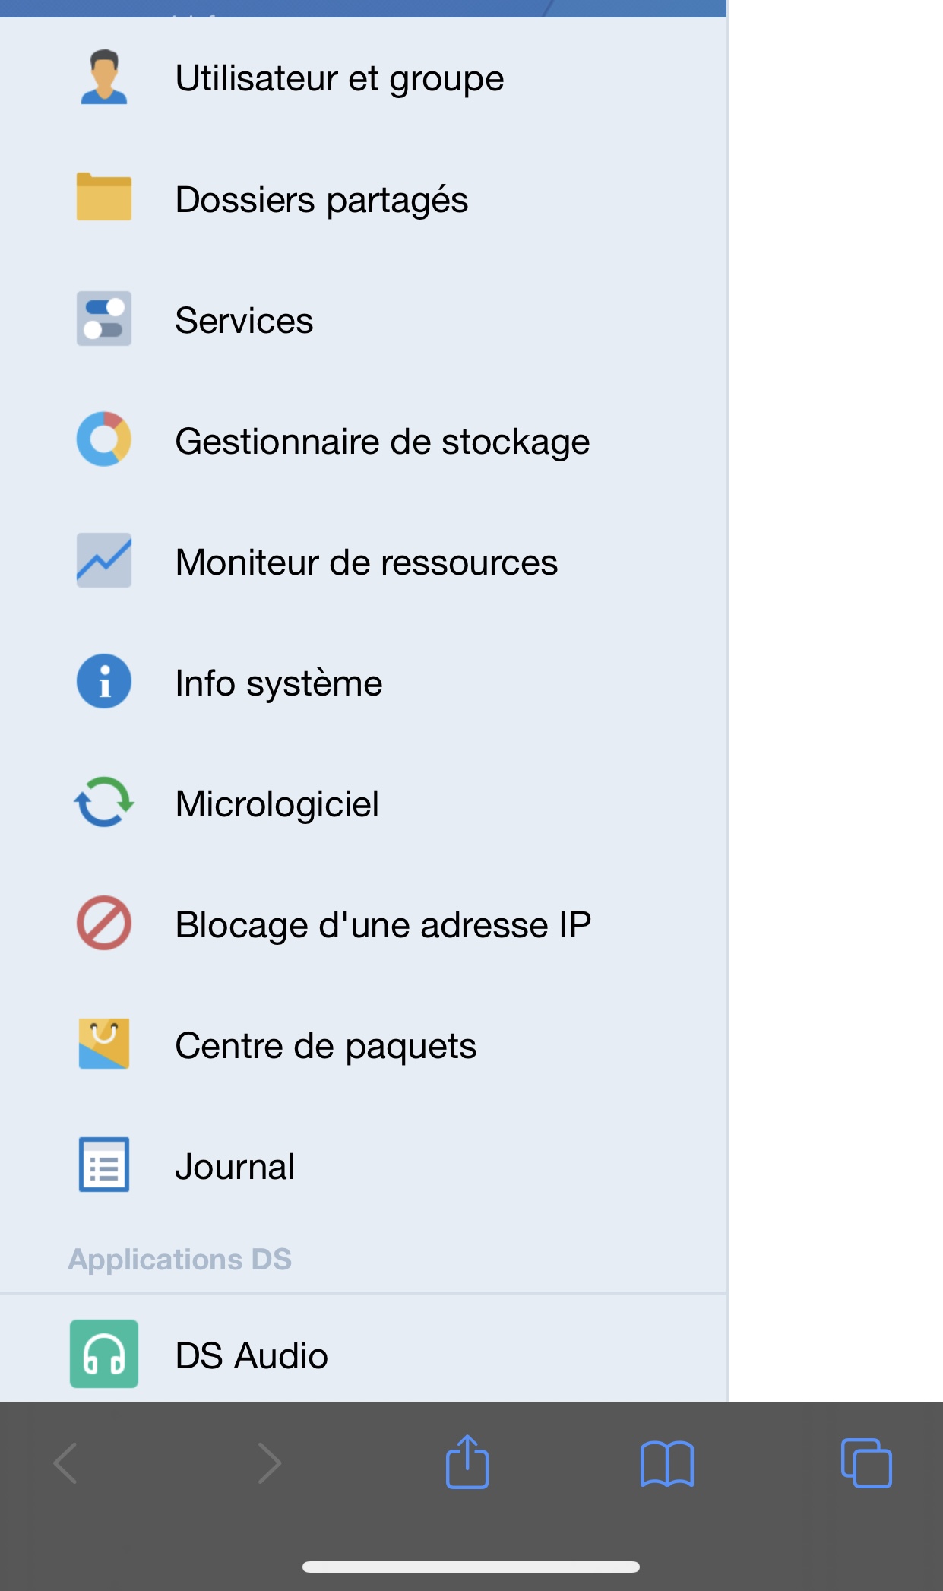Choose the Centre de paquets label
Screen dimensions: 943x1591
pyautogui.click(x=325, y=1046)
